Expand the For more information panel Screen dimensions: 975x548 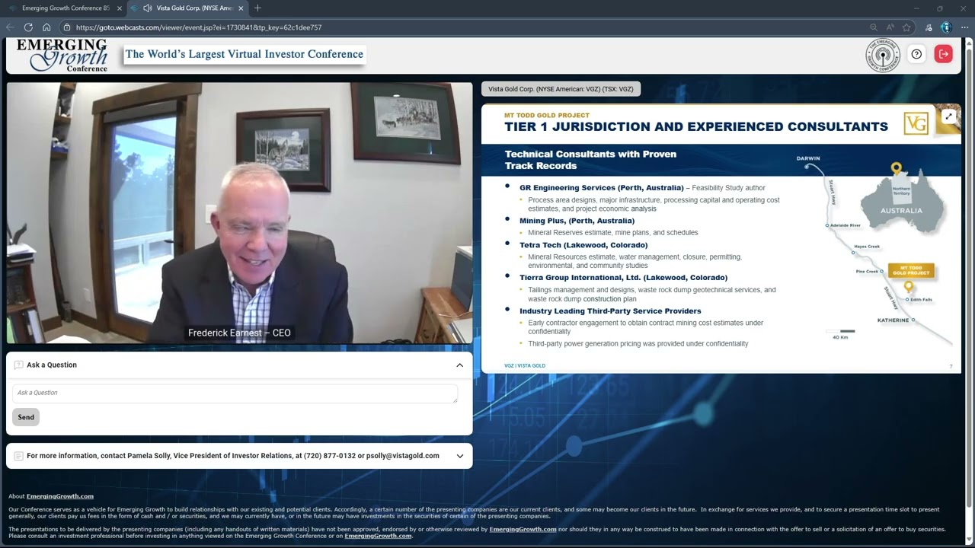coord(460,456)
